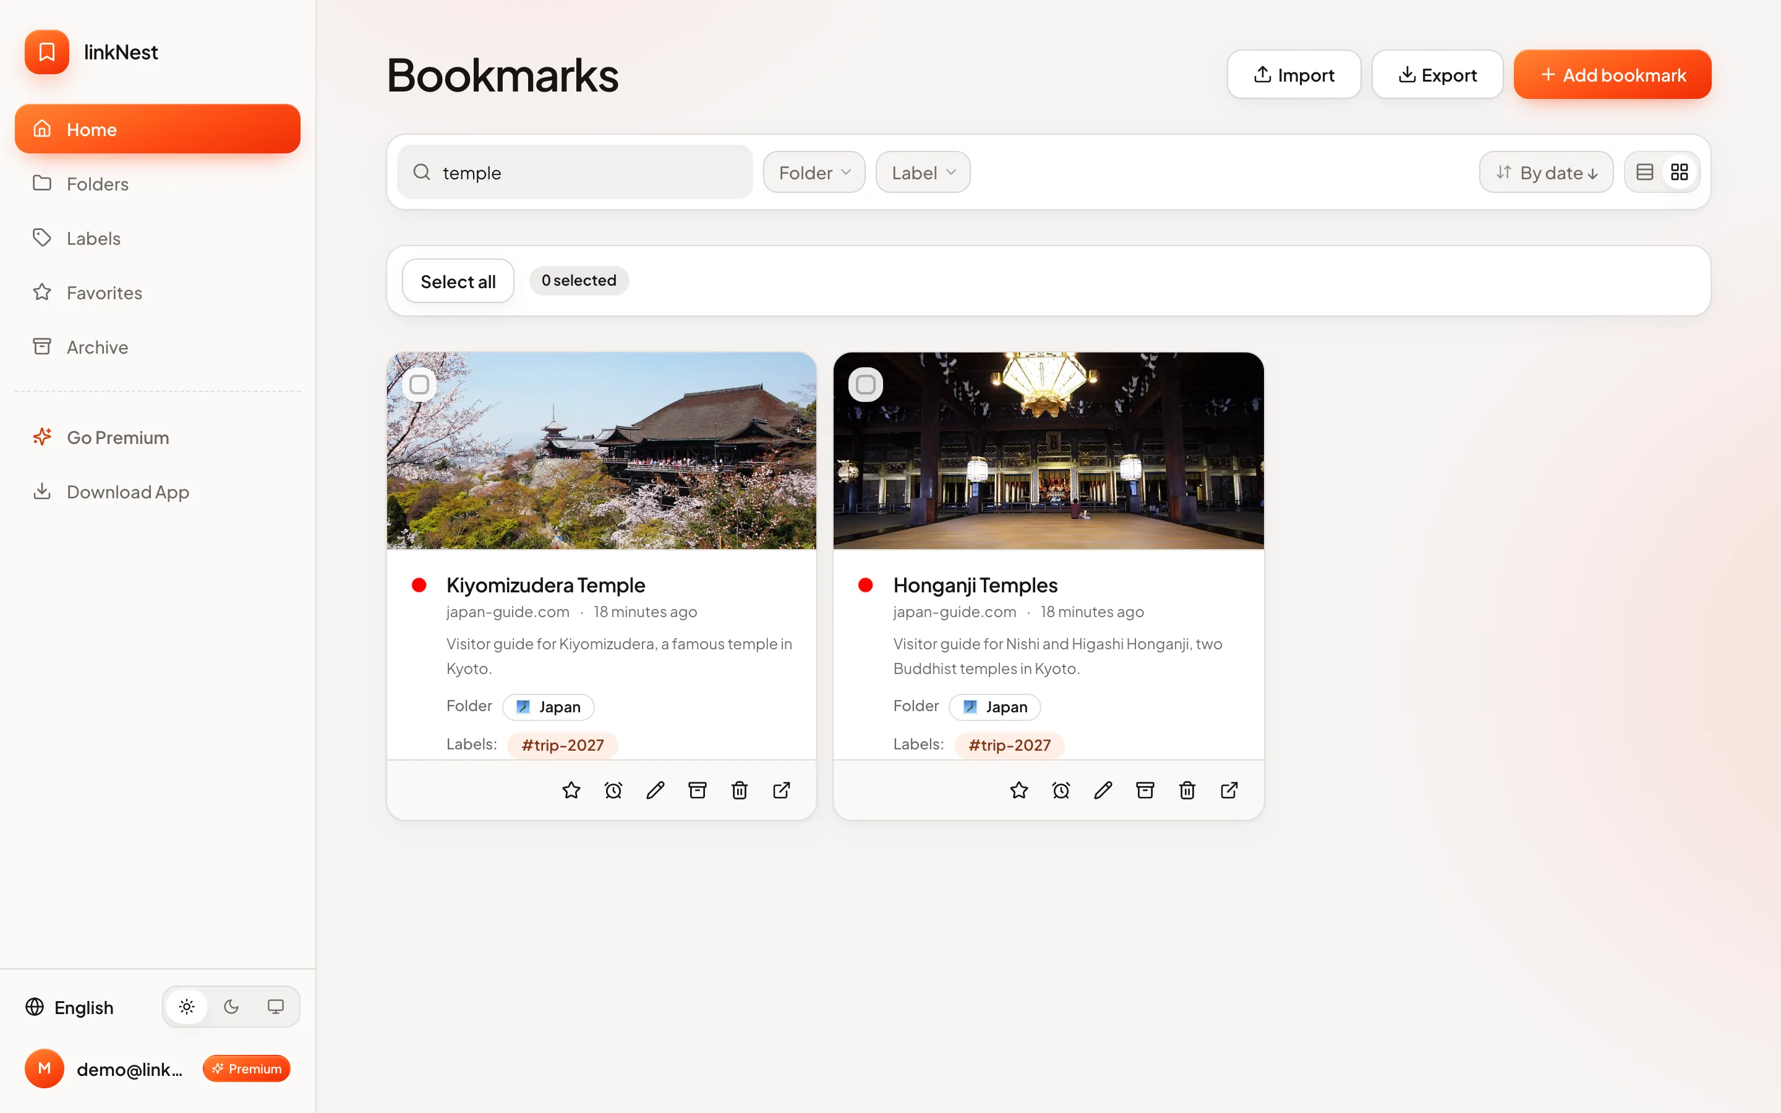
Task: Open Archive in the sidebar
Action: [x=158, y=347]
